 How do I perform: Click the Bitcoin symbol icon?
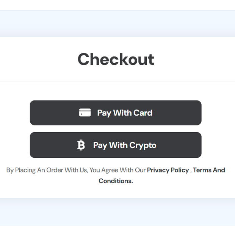coord(81,145)
